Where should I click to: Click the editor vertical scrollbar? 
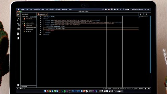coord(150,45)
